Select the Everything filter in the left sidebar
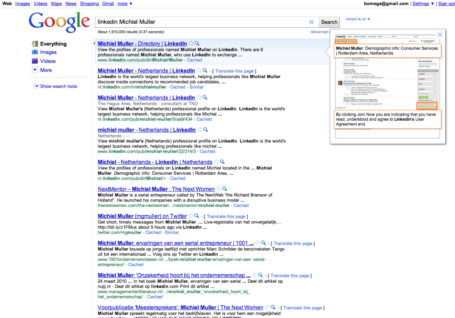This screenshot has height=318, width=455. click(53, 44)
